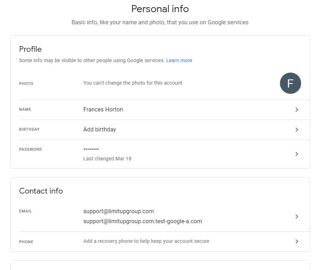Expand the Email section chevron
Viewport: 323px width, 270px height.
tap(297, 216)
